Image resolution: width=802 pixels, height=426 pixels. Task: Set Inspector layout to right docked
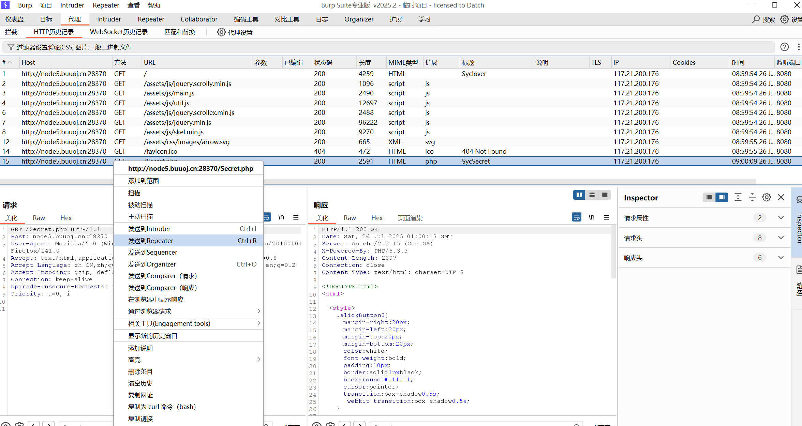[722, 197]
